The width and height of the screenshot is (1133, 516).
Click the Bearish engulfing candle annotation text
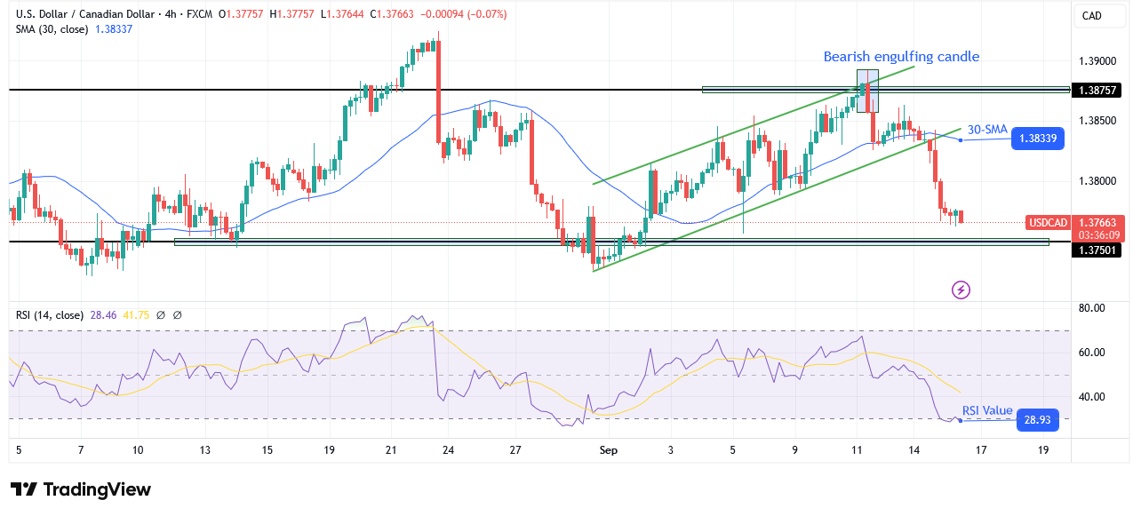(x=901, y=57)
